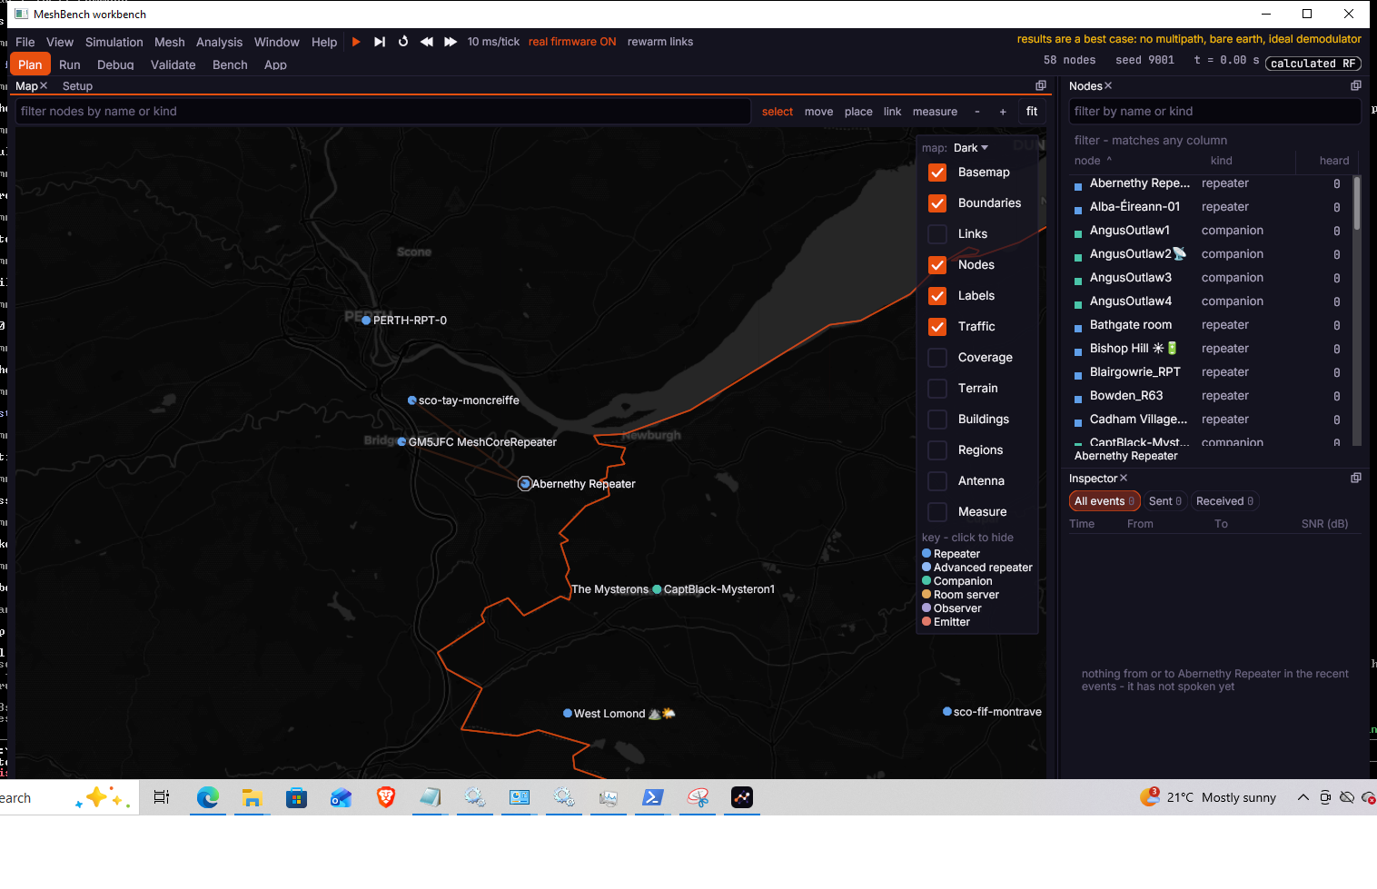Open Microsoft Edge from the taskbar

208,797
